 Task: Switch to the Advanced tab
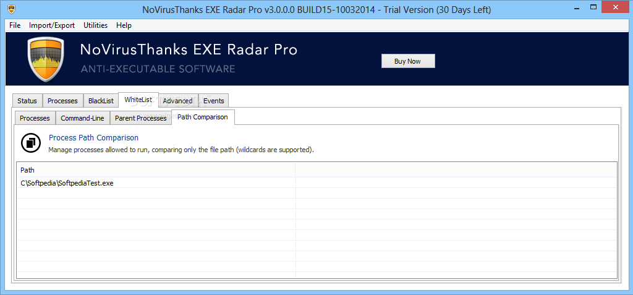pos(177,101)
